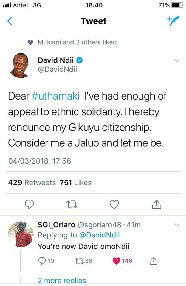Tap the @DavidNdii mention in the reply
This screenshot has height=286, width=186.
pos(99,235)
